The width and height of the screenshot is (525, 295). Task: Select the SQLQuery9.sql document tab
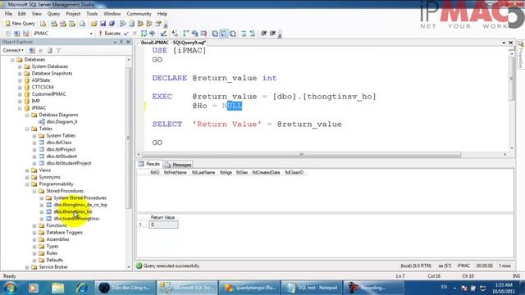pos(173,43)
